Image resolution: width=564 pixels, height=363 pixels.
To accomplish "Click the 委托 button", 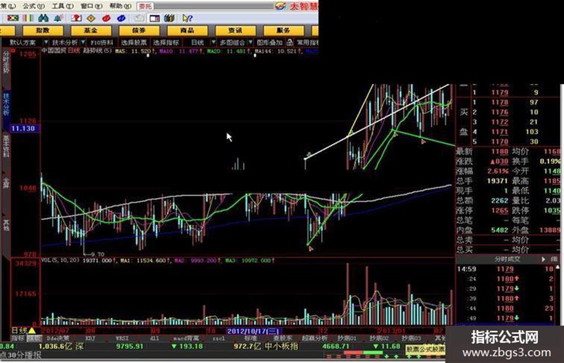I will tap(146, 6).
